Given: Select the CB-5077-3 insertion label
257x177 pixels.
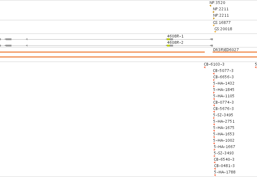Looking at the screenshot, I should point(223,71).
